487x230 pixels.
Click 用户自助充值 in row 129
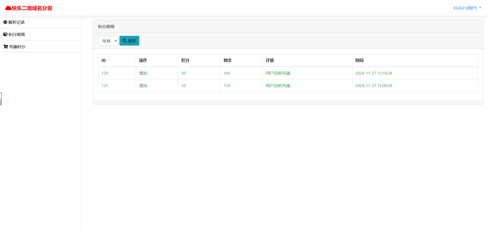(x=278, y=73)
